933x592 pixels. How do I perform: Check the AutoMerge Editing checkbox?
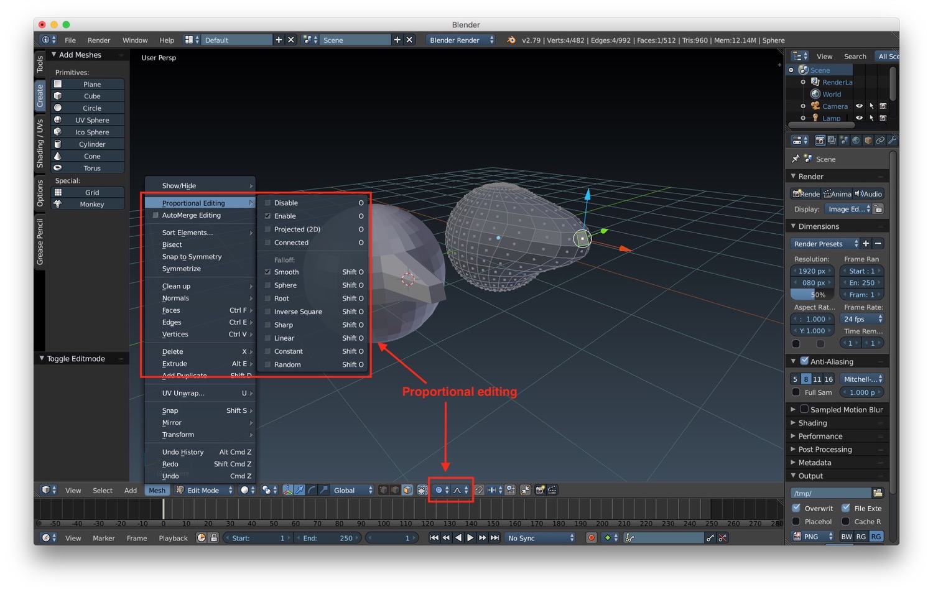tap(155, 215)
